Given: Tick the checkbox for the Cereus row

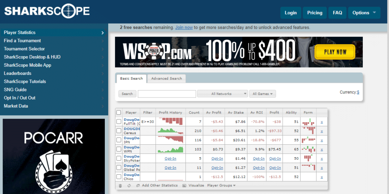Looking at the screenshot, I should coord(119,131).
